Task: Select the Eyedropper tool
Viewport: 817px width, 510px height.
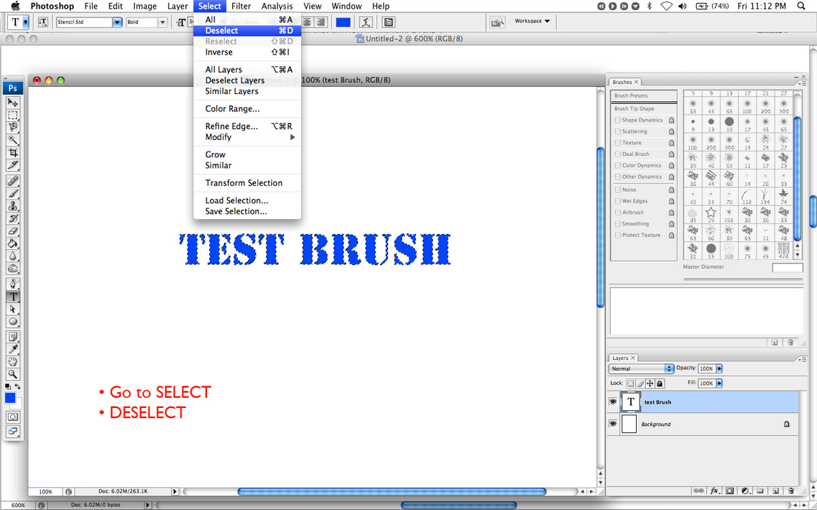Action: (x=13, y=349)
